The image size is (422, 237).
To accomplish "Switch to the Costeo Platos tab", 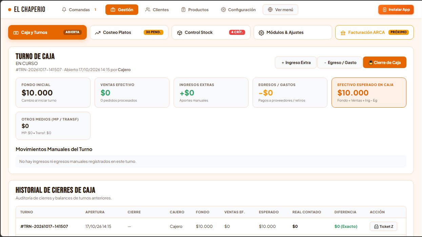I will point(129,33).
